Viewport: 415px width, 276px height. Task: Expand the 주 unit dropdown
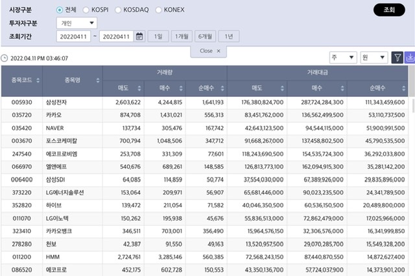point(342,58)
